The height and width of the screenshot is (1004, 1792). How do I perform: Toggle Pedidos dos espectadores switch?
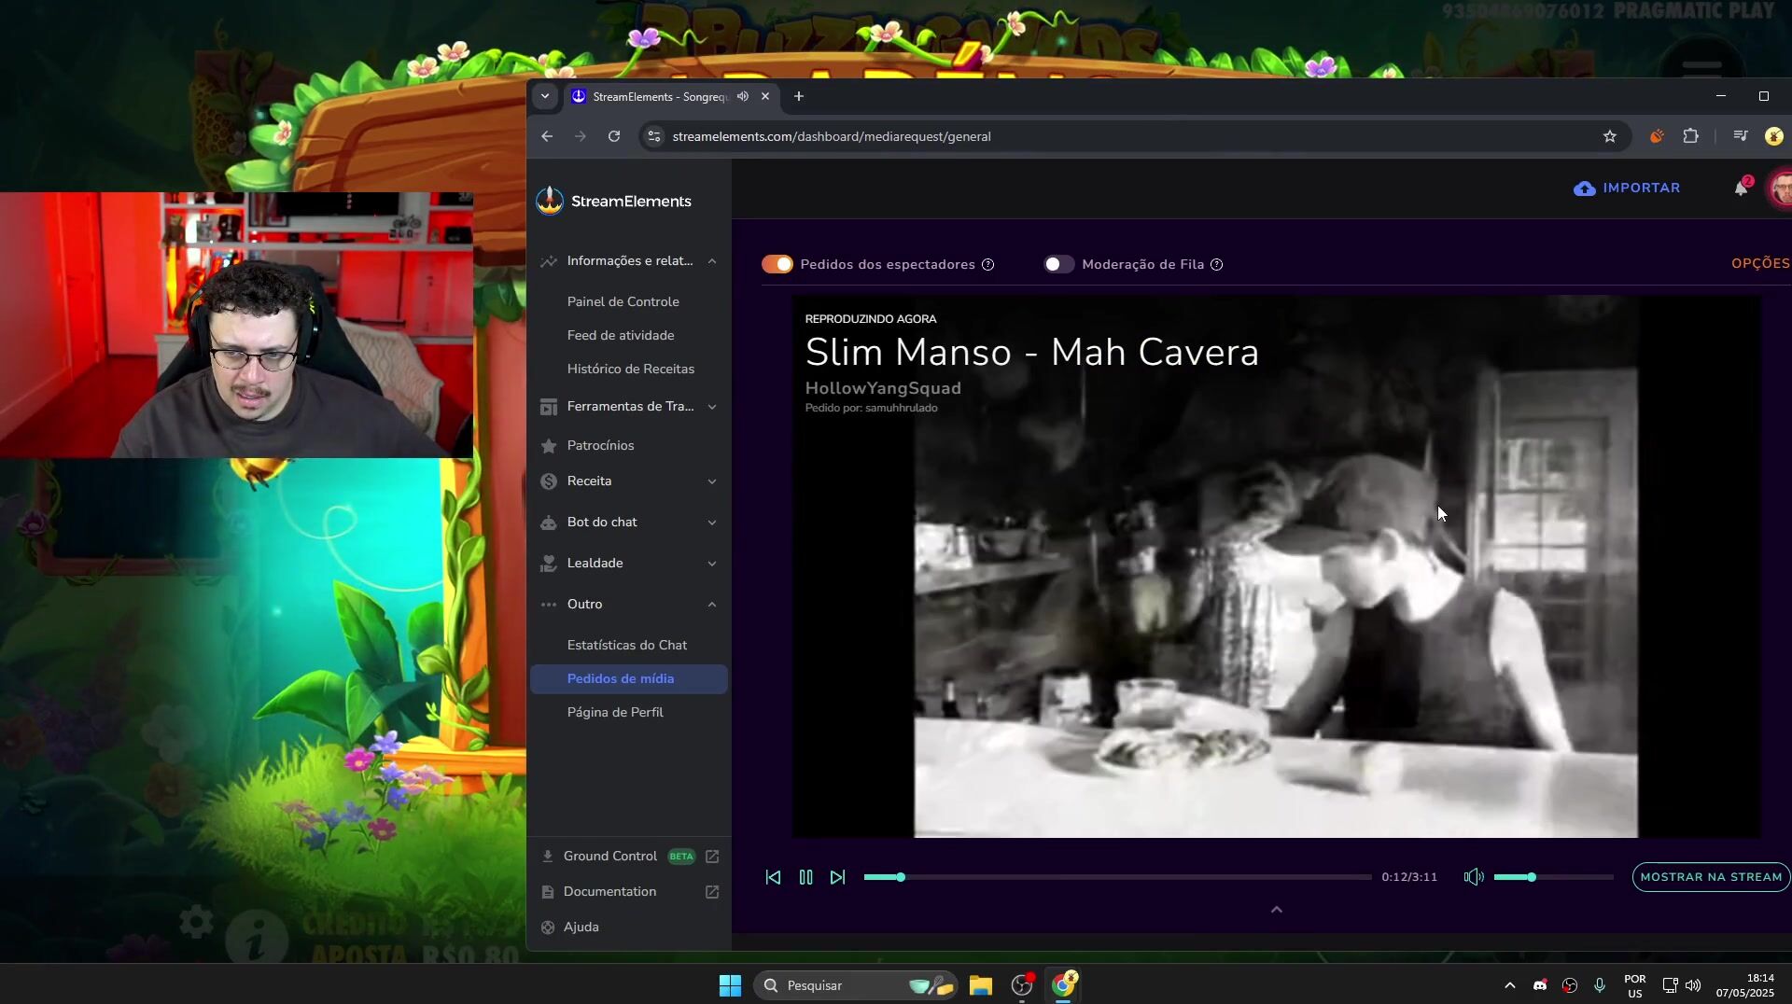coord(777,264)
